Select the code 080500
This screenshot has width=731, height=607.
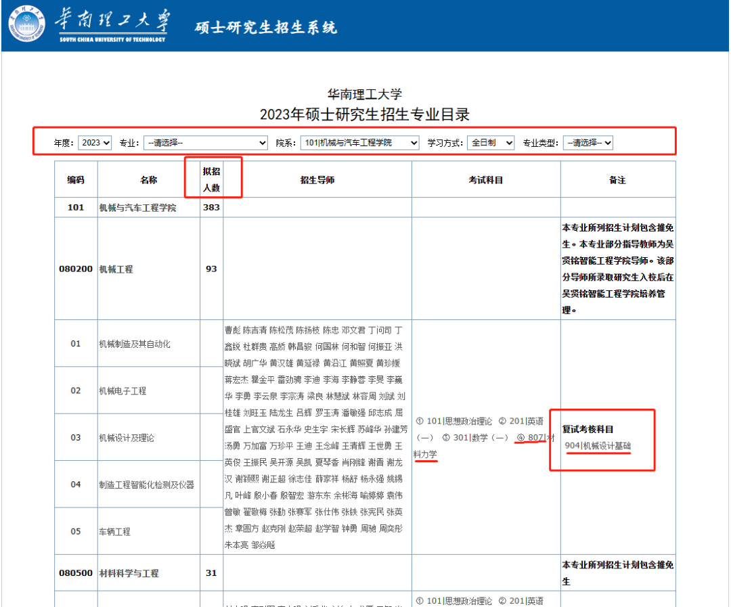[x=76, y=573]
